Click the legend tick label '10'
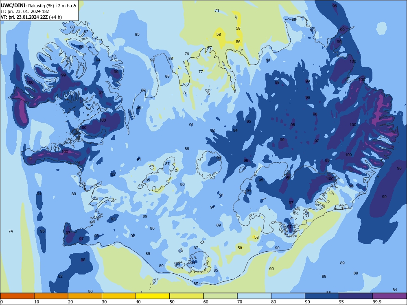The width and height of the screenshot is (407, 305). 37,302
